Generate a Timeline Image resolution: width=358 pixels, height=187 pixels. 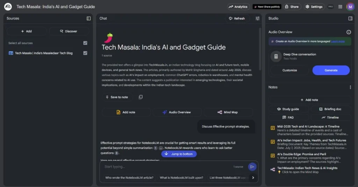coord(330,118)
